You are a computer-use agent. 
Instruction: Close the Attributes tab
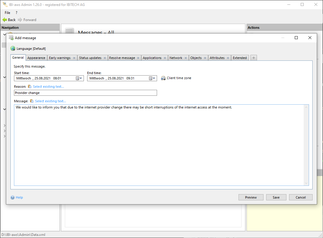pyautogui.click(x=228, y=58)
